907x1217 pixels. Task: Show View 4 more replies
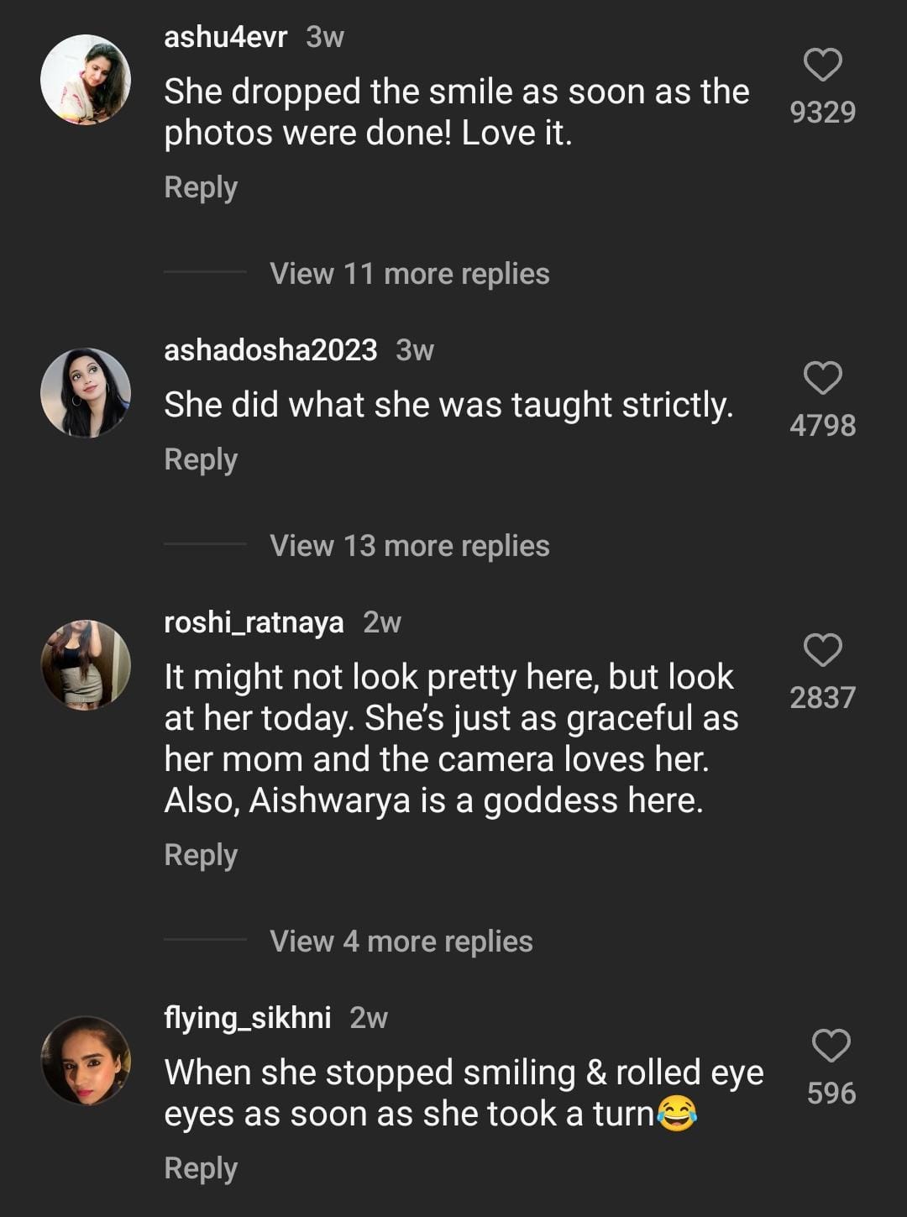tap(401, 942)
